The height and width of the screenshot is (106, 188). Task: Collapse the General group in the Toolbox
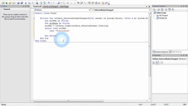(x=2, y=9)
